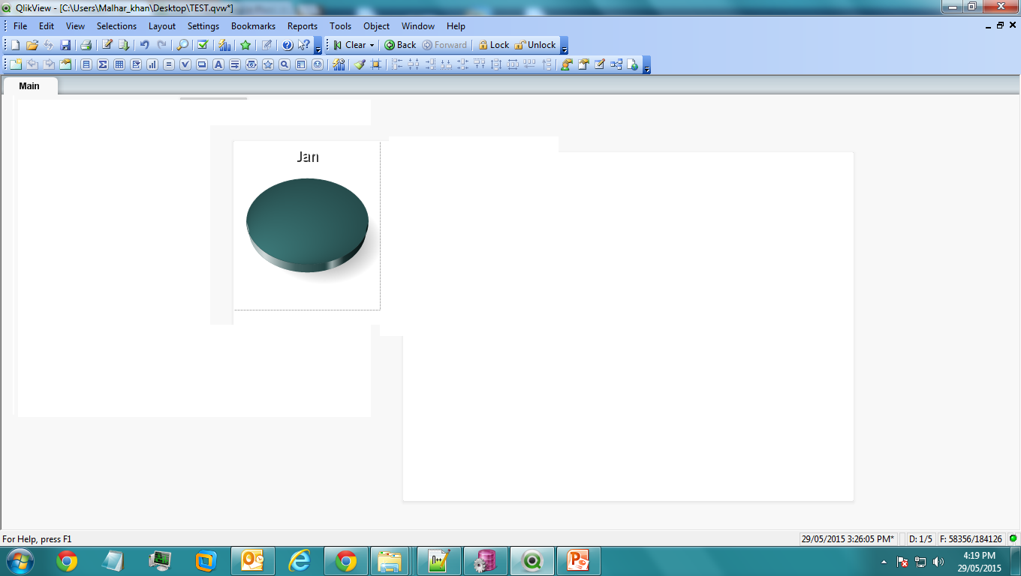Open the Edit Module notepad icon
The image size is (1021, 576).
point(600,64)
